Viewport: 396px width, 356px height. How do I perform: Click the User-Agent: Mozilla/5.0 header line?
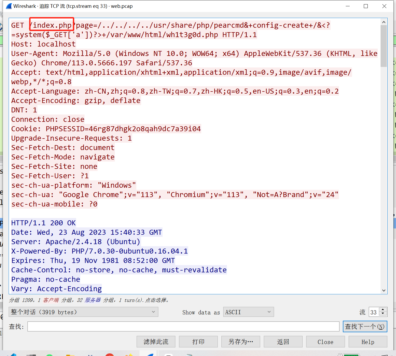(x=194, y=53)
